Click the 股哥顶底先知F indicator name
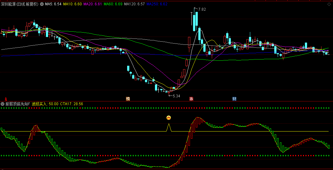333x170 pixels. (18, 104)
